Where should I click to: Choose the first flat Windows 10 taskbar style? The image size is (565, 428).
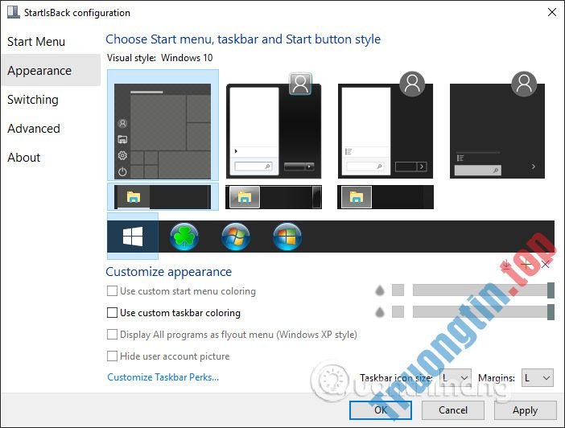pyautogui.click(x=163, y=197)
